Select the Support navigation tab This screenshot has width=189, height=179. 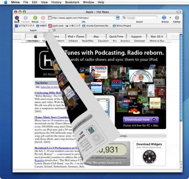[x=136, y=36]
